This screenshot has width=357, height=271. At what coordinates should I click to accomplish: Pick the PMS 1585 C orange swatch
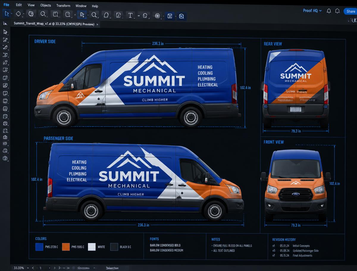click(66, 247)
